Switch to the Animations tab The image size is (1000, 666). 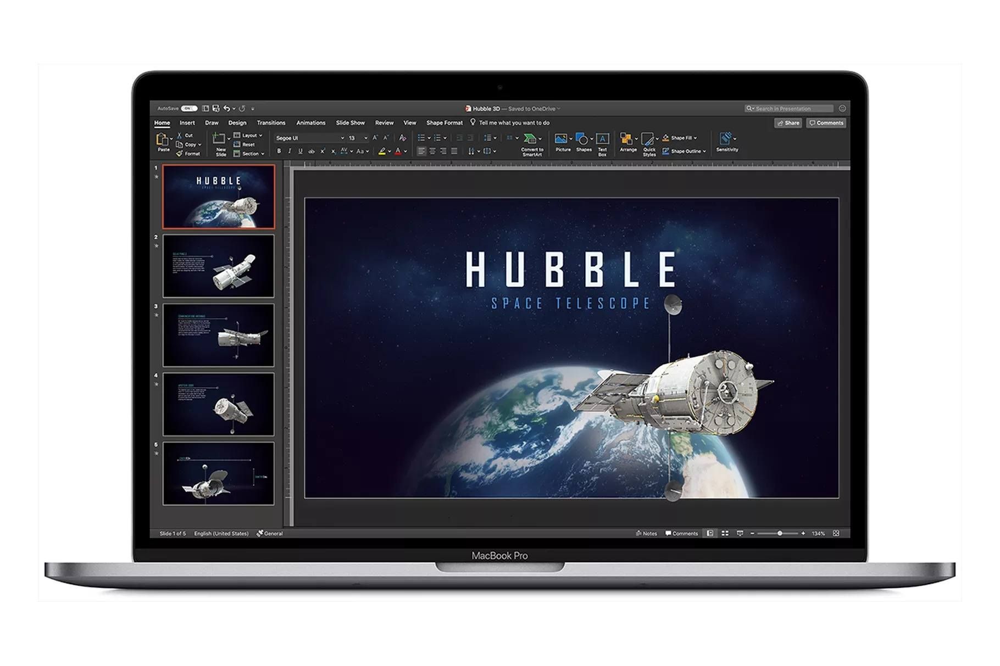[311, 123]
